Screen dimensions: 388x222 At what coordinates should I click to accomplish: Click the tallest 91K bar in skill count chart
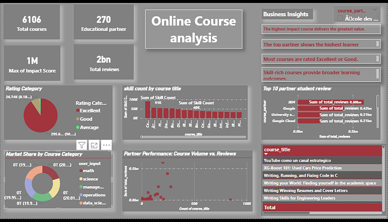pos(148,110)
